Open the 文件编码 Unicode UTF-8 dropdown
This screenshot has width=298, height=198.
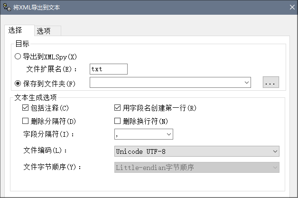pos(197,151)
